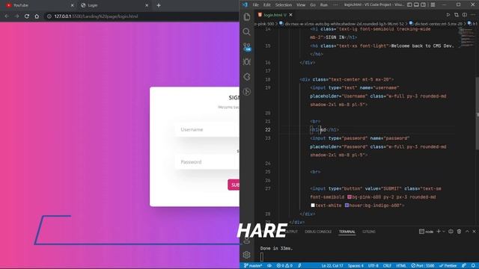Click the activity bar icon below Extensions
Image resolution: width=479 pixels, height=269 pixels.
point(247,91)
